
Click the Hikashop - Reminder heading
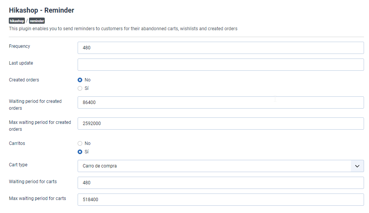tap(42, 10)
